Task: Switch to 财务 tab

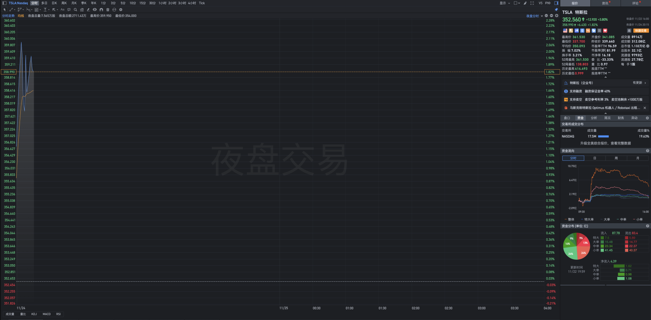Action: coord(621,118)
